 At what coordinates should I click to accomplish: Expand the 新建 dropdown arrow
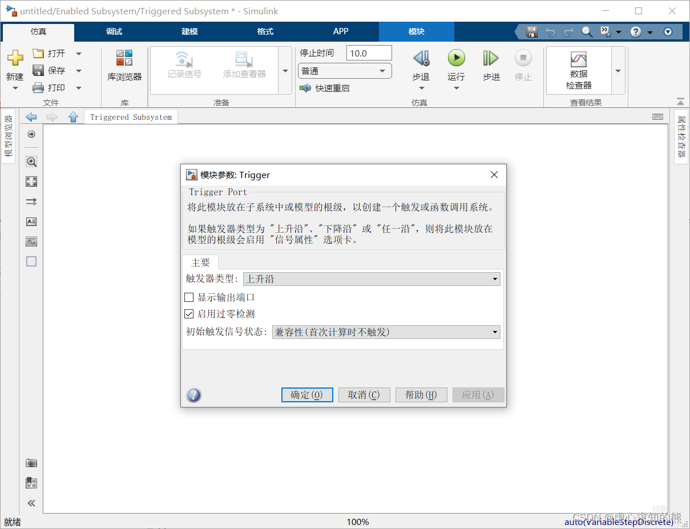[x=15, y=88]
